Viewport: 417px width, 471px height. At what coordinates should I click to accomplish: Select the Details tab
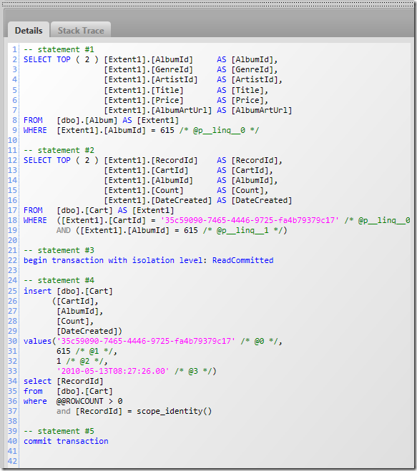coord(29,30)
